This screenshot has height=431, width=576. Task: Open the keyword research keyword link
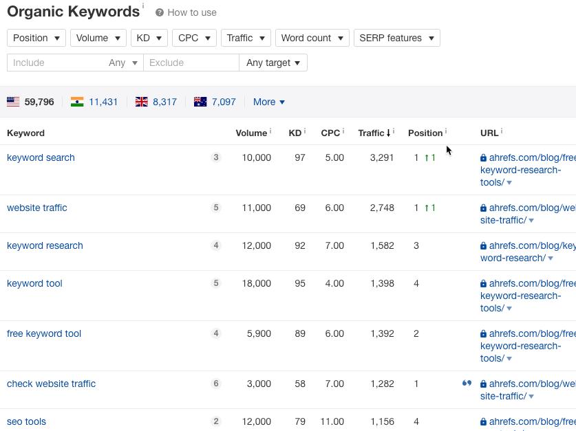coord(45,245)
